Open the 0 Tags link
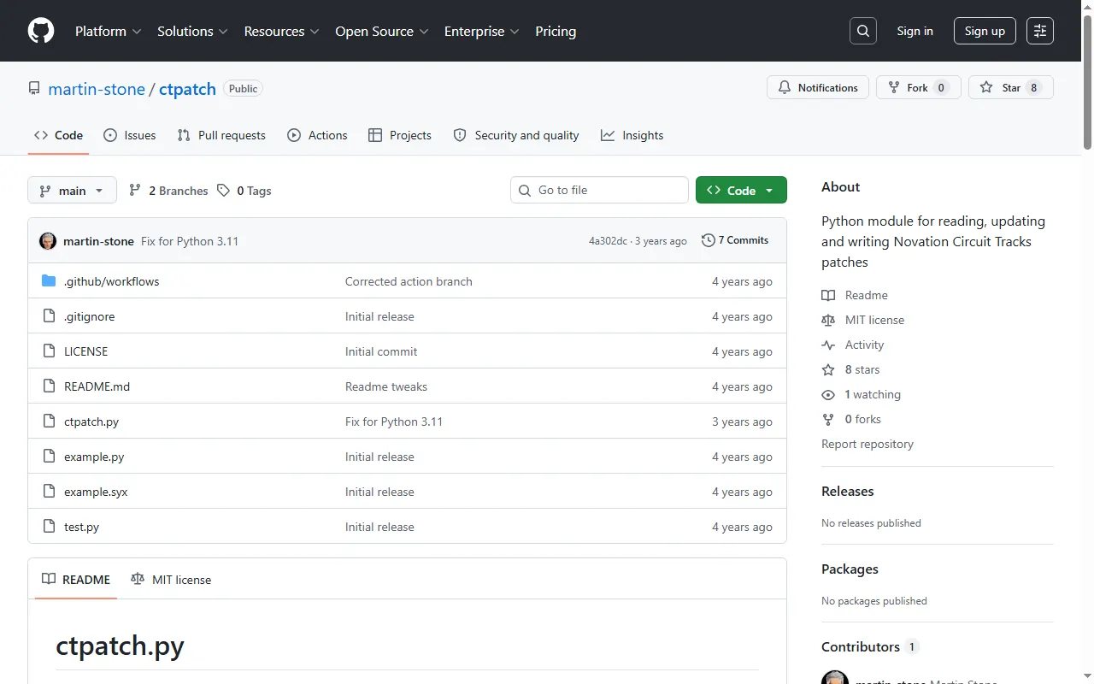The width and height of the screenshot is (1094, 684). pyautogui.click(x=244, y=191)
